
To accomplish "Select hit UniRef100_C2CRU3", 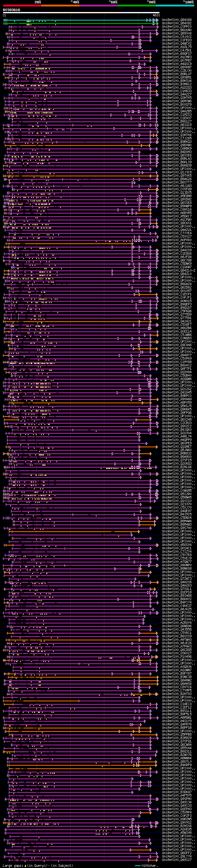I will pos(177,423).
